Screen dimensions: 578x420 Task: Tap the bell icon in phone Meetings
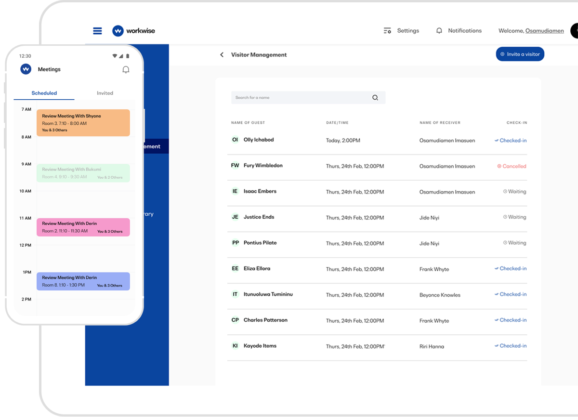click(126, 70)
